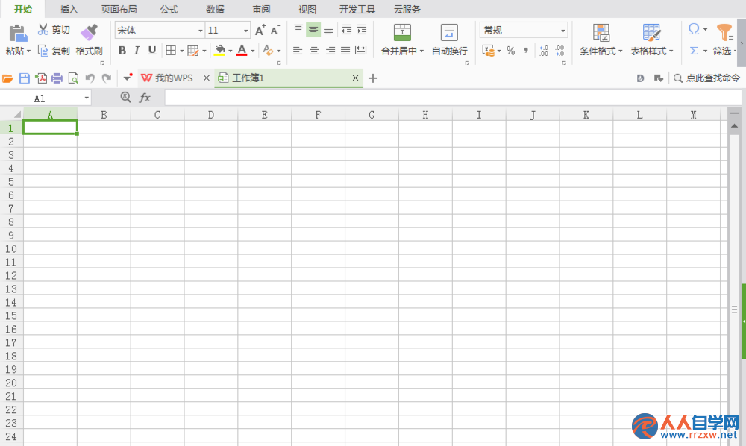Screen dimensions: 746x446
Task: Open the Insert ribbon tab
Action: tap(69, 10)
